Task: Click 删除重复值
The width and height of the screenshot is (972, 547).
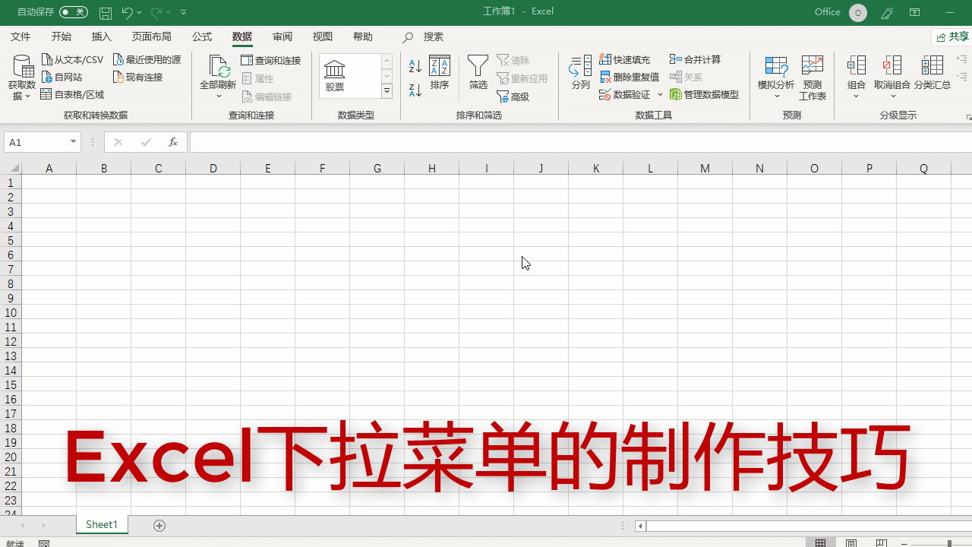Action: pyautogui.click(x=630, y=77)
